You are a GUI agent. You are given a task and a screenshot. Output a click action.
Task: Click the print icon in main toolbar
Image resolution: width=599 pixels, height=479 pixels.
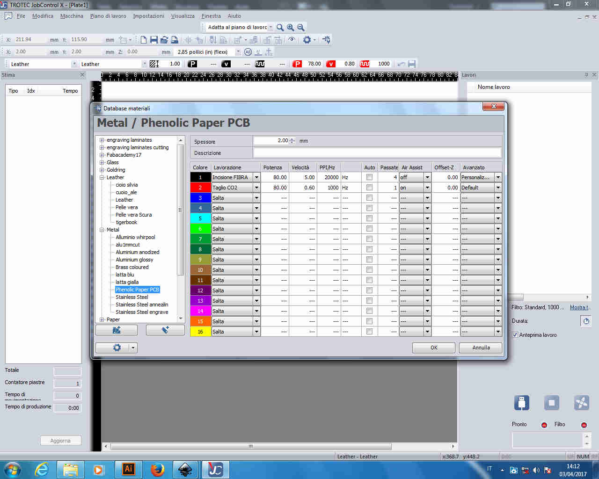pos(175,40)
